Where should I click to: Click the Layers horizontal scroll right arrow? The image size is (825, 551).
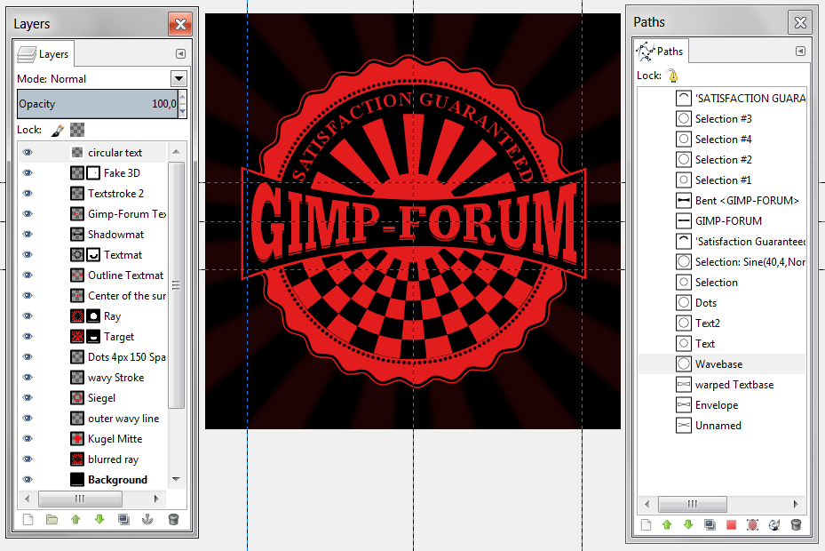click(156, 499)
